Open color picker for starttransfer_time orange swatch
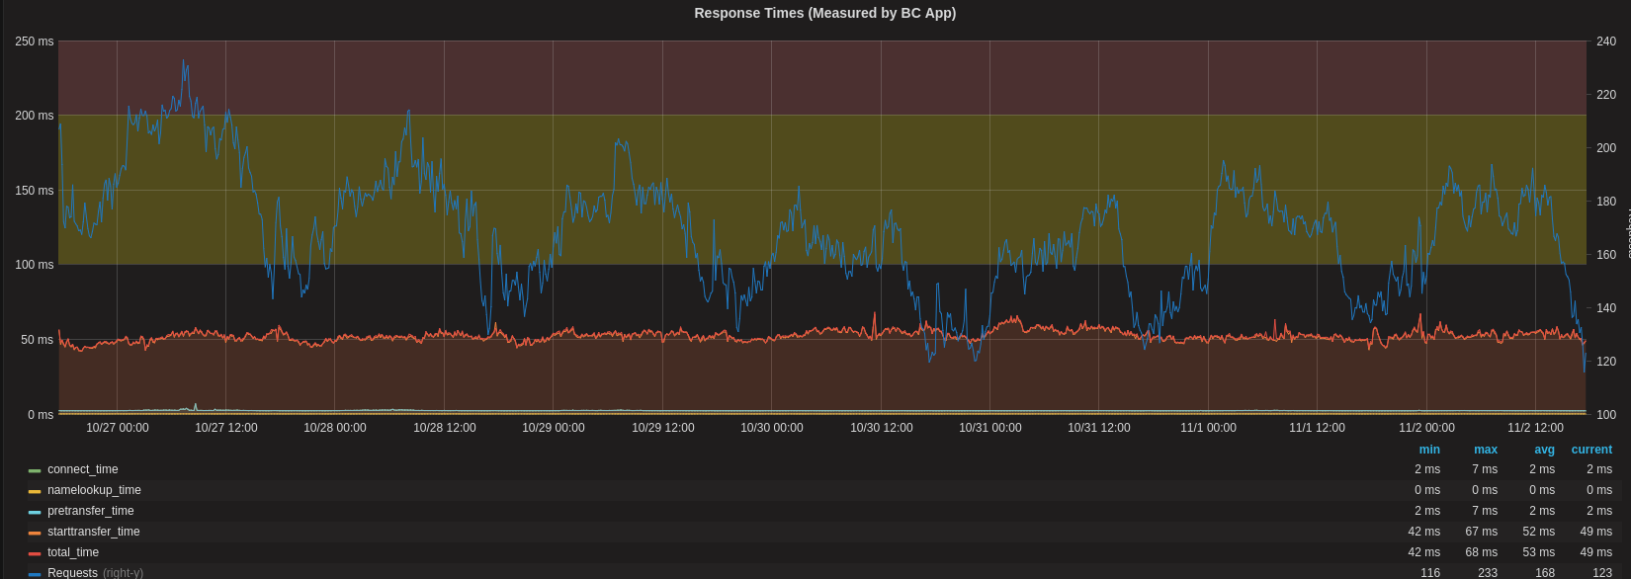The image size is (1631, 579). click(x=35, y=534)
